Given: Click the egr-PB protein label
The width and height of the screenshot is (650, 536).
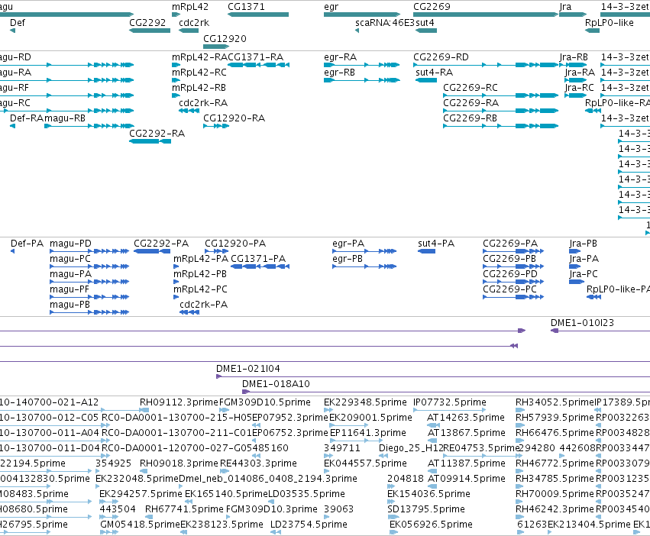Looking at the screenshot, I should coord(348,259).
